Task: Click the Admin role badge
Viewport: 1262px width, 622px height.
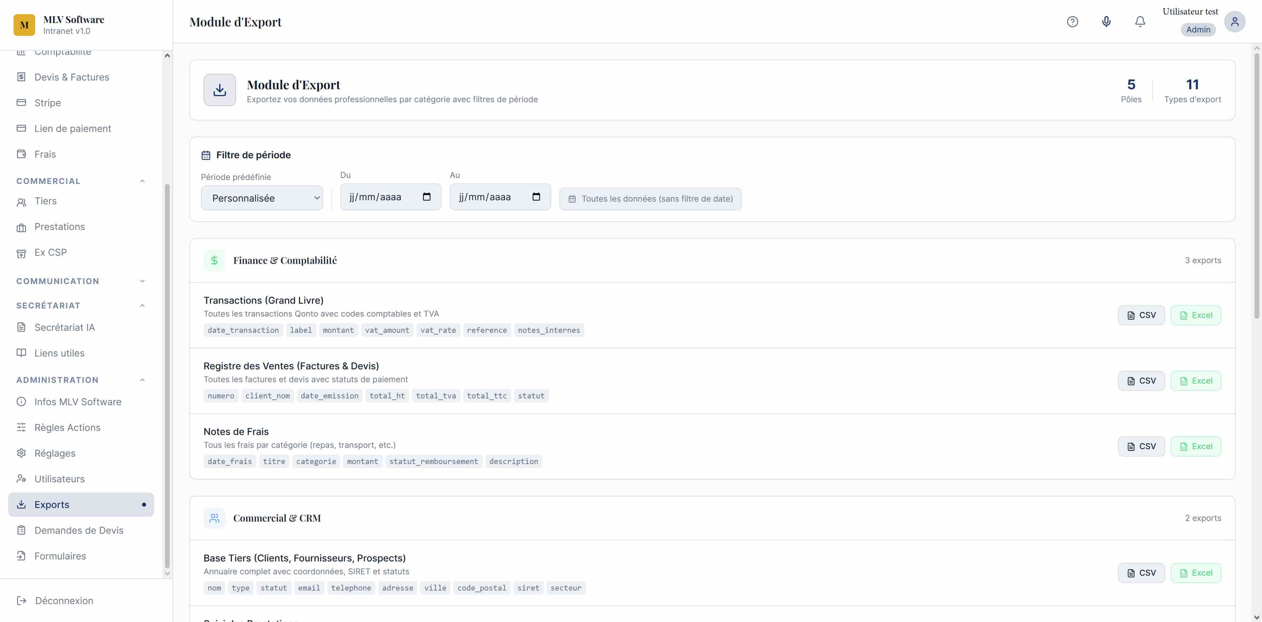Action: (1198, 29)
